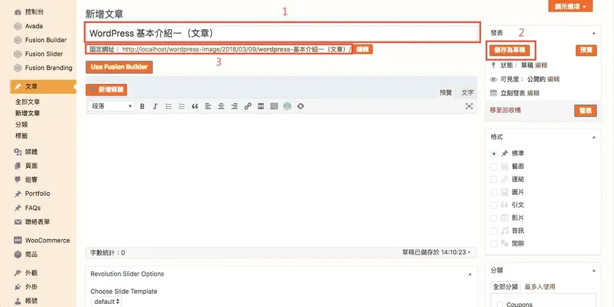Edit post 狀態 status link
This screenshot has height=307, width=614.
(x=541, y=66)
